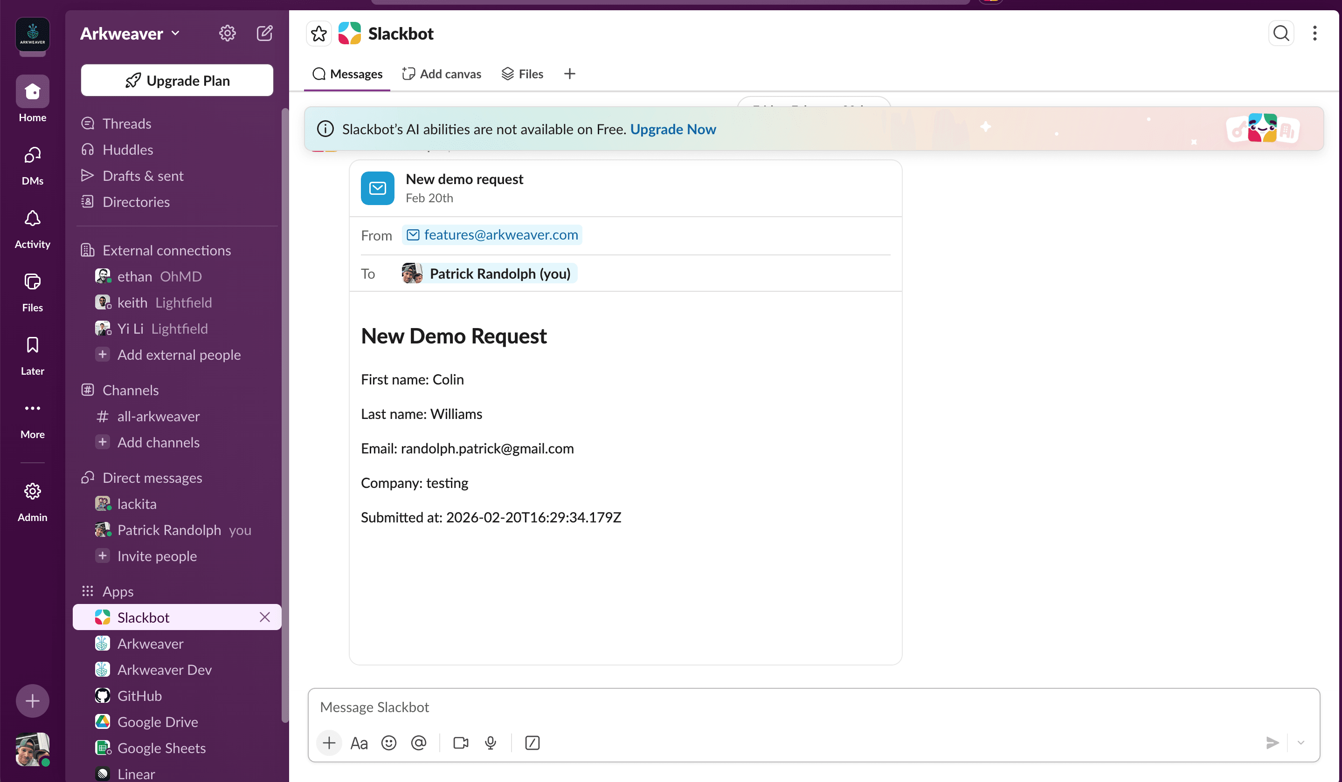Follow the Upgrade Now link
1342x782 pixels.
672,129
